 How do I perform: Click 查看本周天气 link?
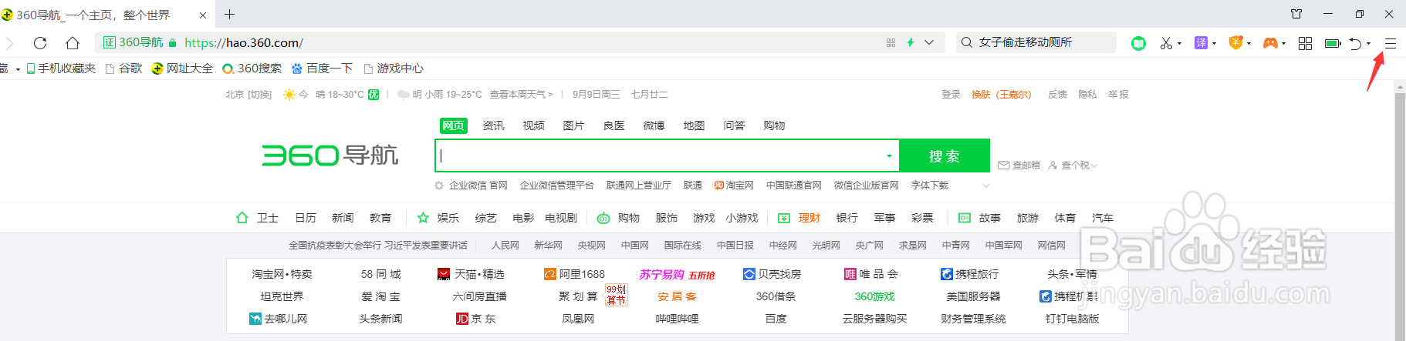522,95
